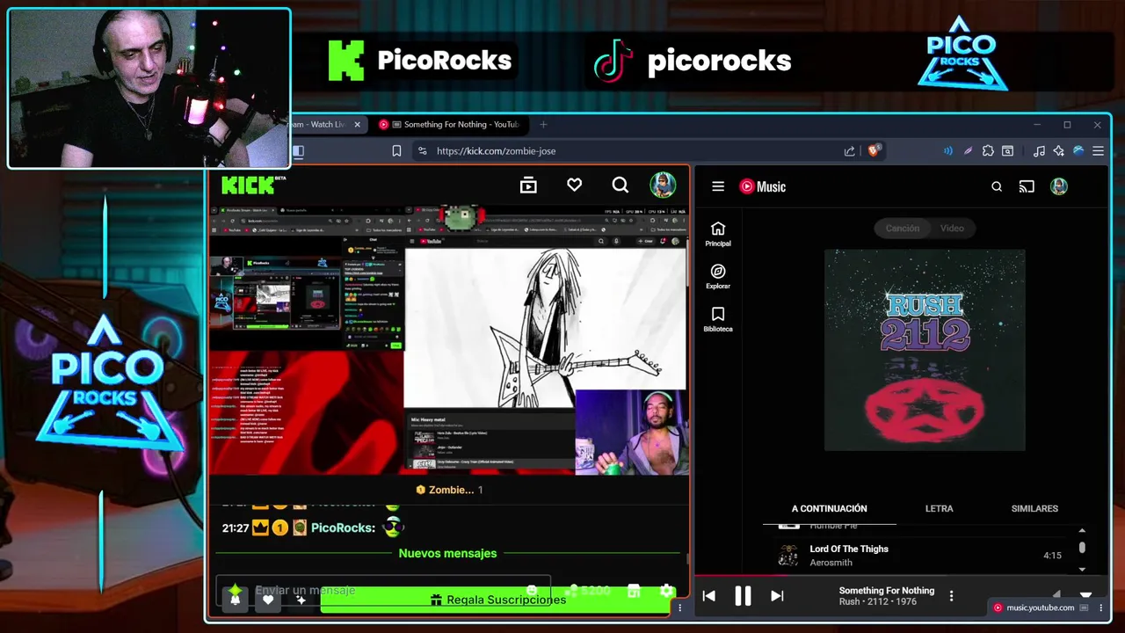1125x633 pixels.
Task: Click the heart icon in chat bar
Action: [268, 600]
